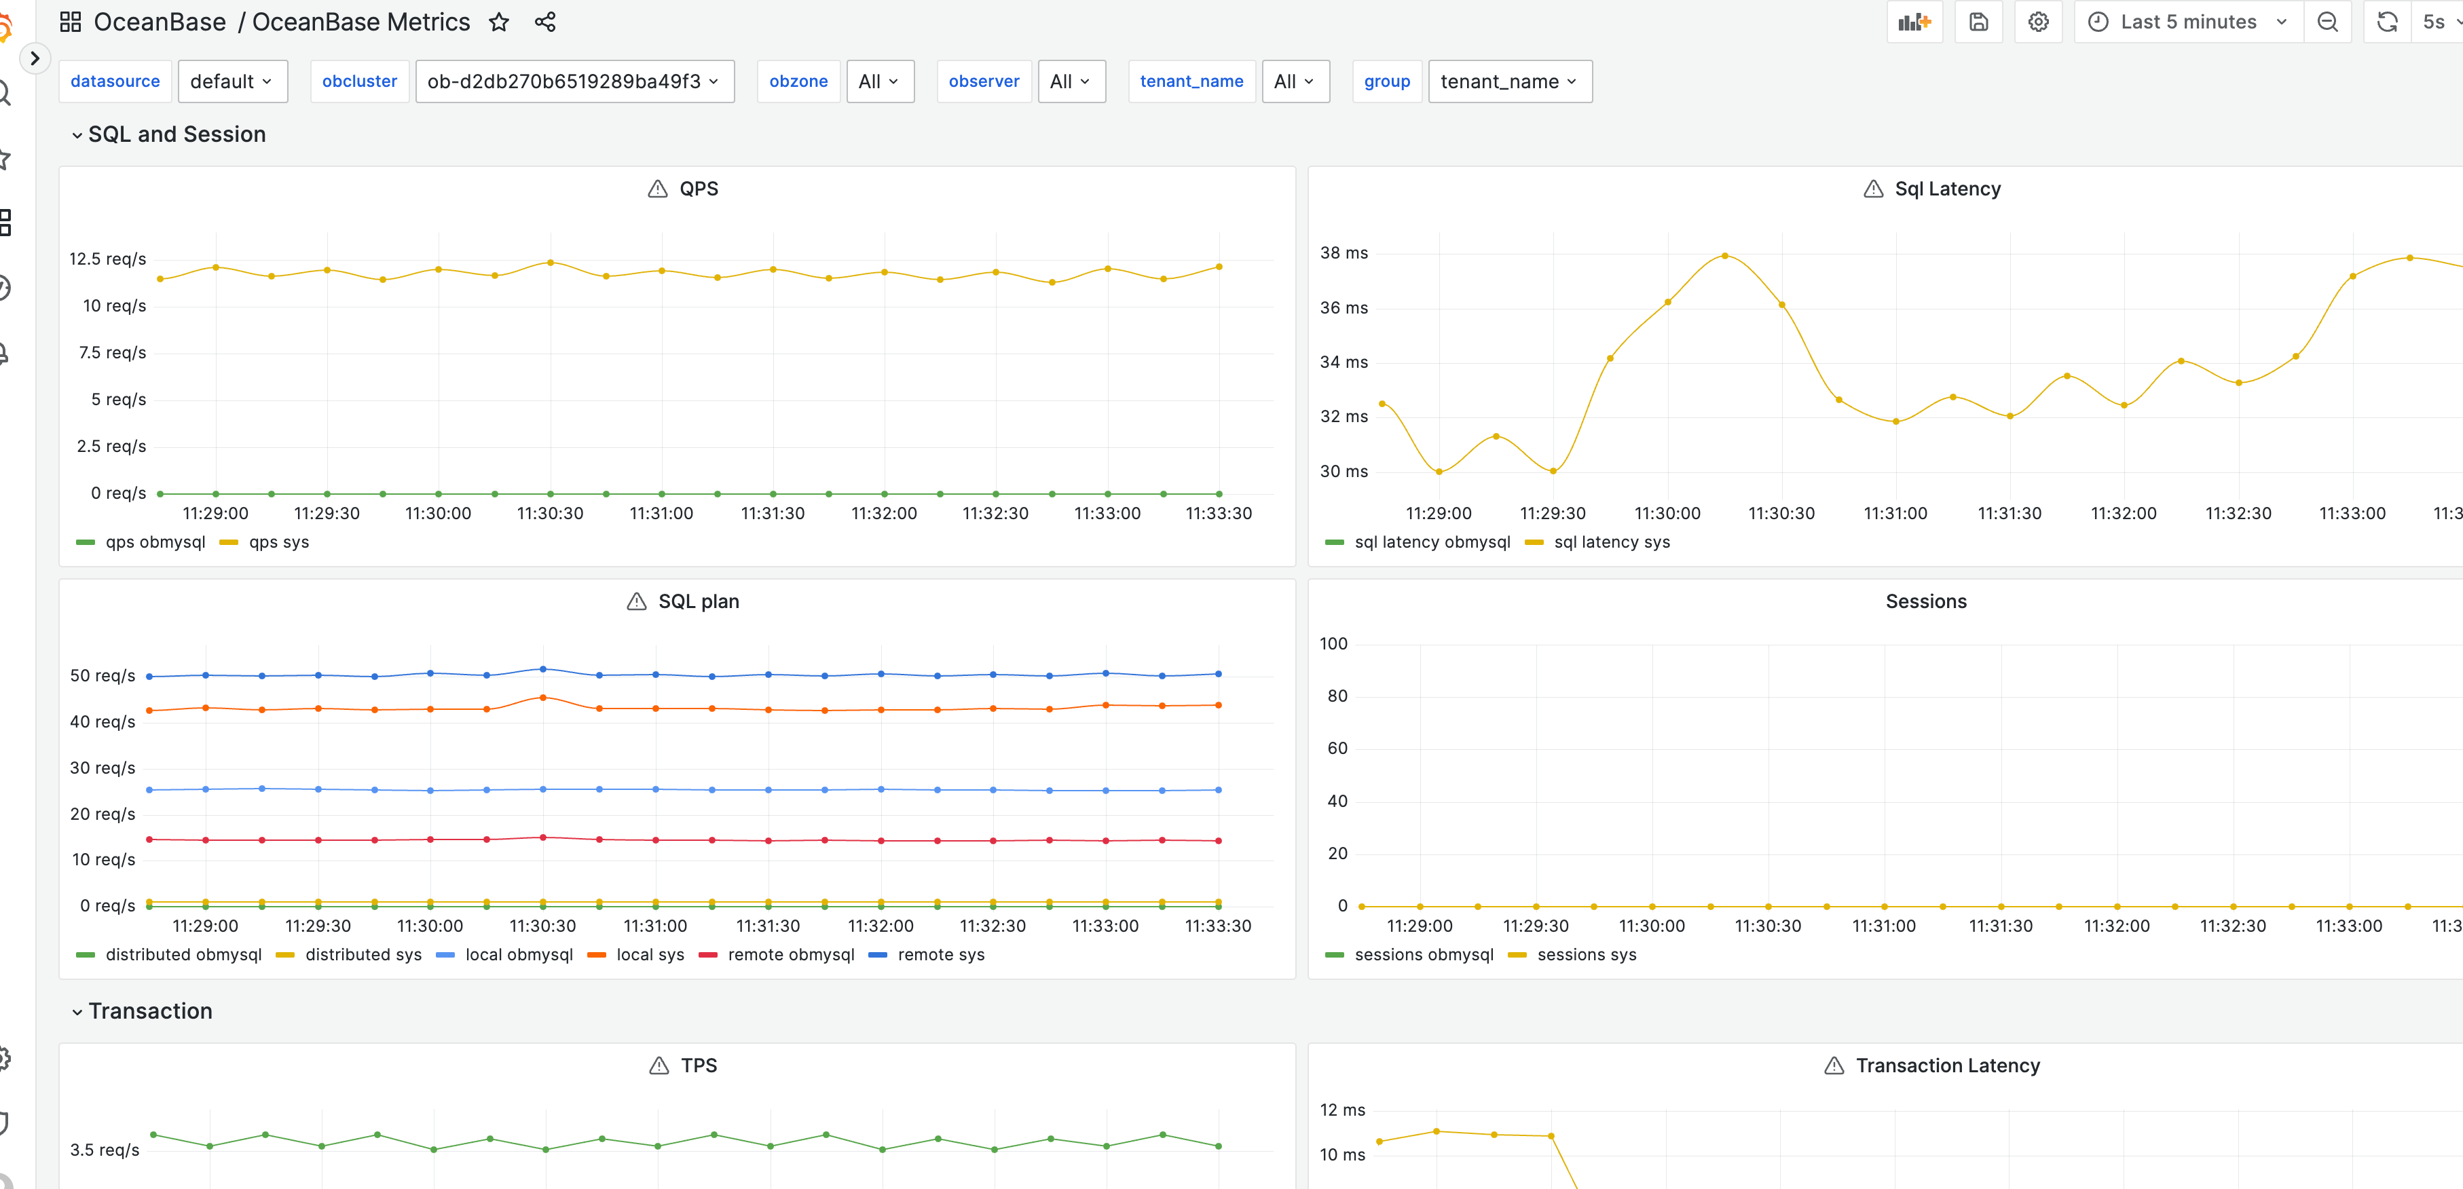The width and height of the screenshot is (2463, 1189).
Task: Open the Sessions panel title menu
Action: click(x=1925, y=601)
